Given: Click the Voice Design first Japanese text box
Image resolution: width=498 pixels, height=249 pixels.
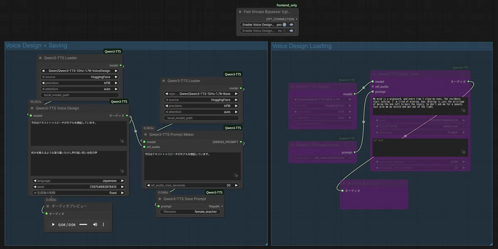Looking at the screenshot, I should pos(79,133).
